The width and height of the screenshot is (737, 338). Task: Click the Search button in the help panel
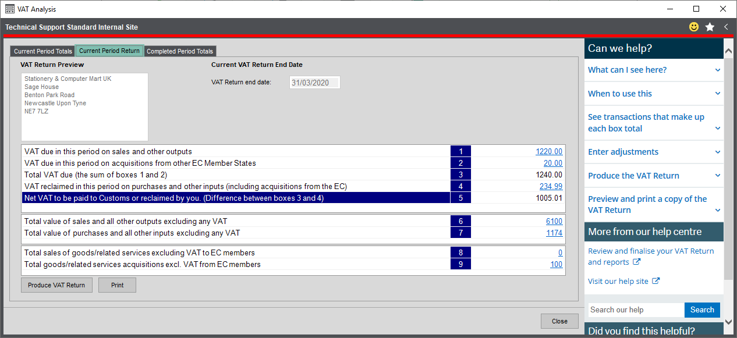click(702, 309)
